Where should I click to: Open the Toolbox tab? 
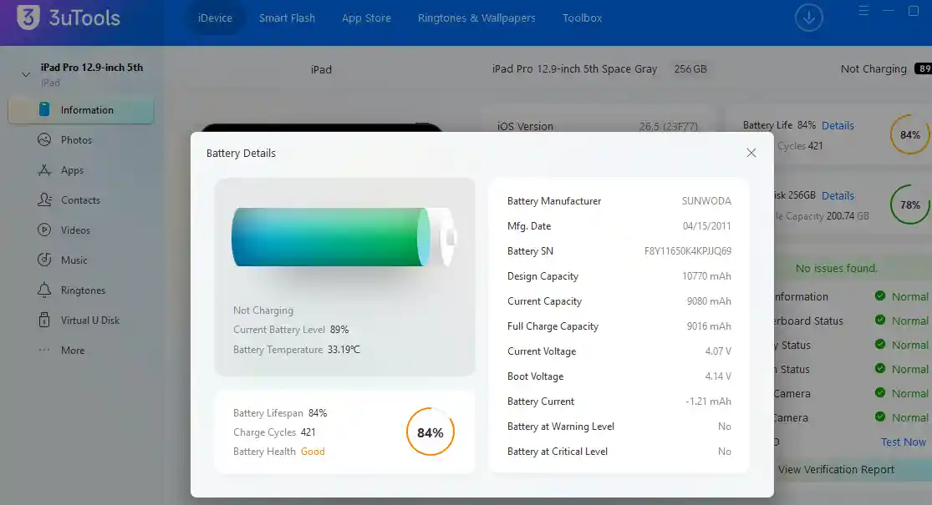coord(583,18)
